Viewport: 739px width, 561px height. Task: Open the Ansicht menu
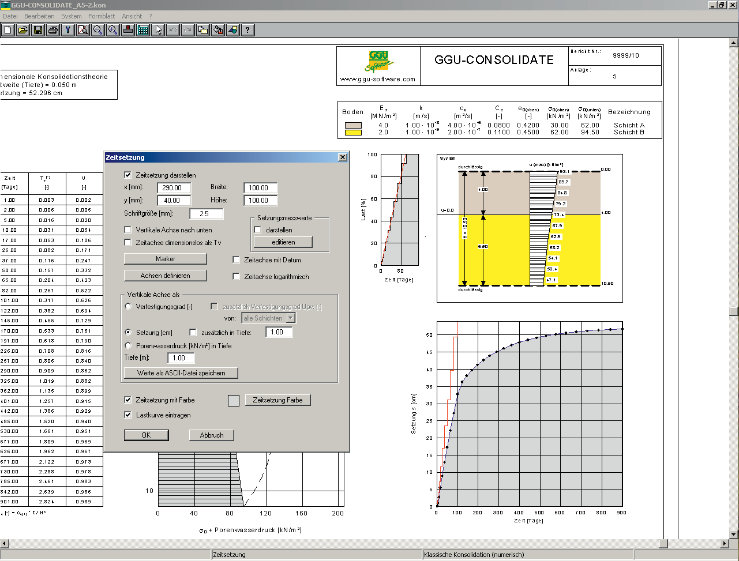pyautogui.click(x=132, y=16)
